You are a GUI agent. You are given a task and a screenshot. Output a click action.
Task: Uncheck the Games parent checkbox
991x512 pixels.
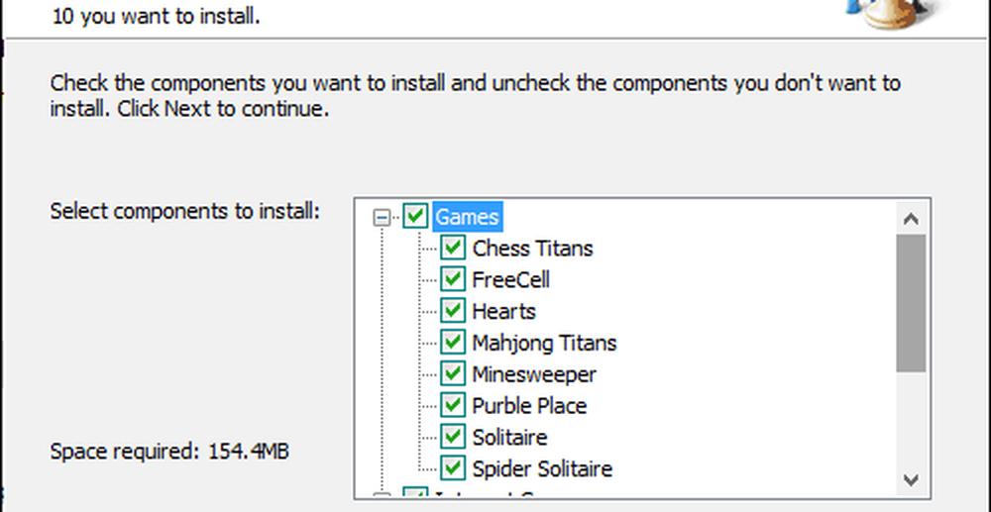pos(416,216)
